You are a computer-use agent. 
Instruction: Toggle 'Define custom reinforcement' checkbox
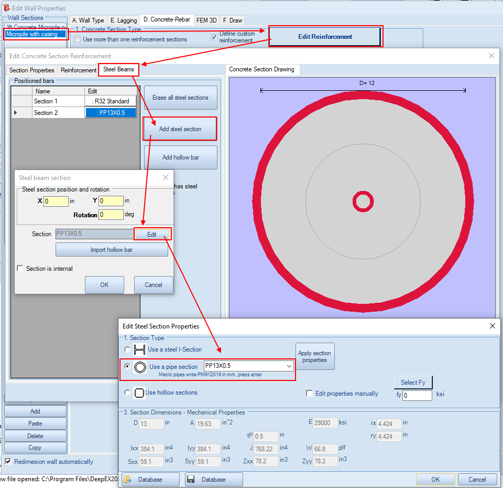coord(214,37)
